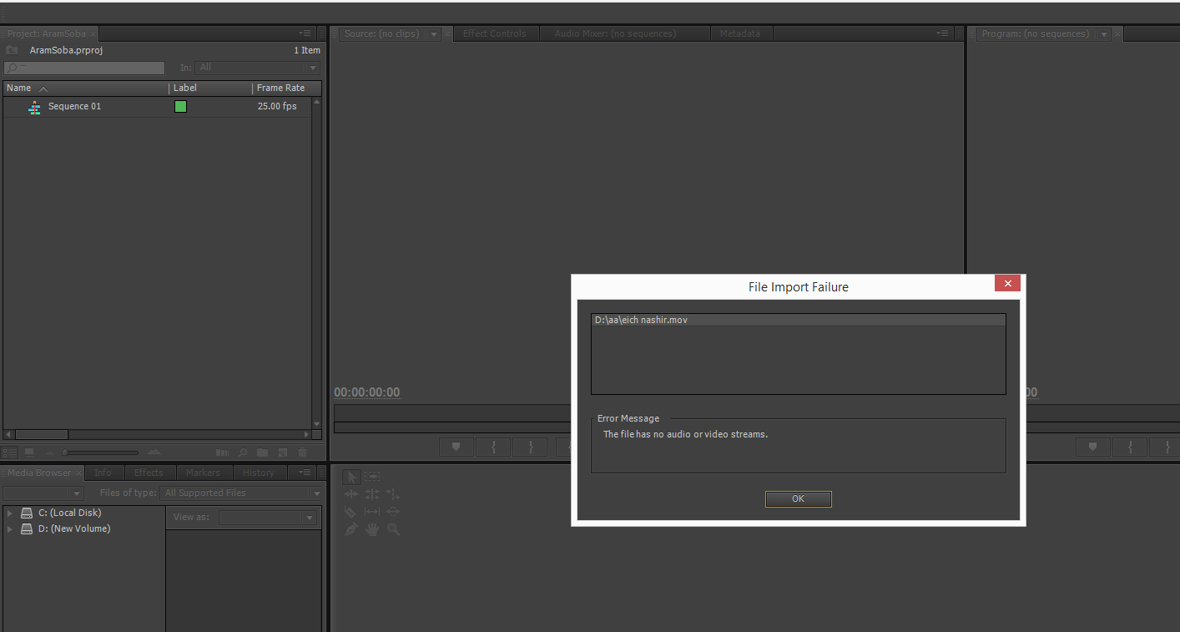
Task: Select the Slip tool
Action: [372, 512]
